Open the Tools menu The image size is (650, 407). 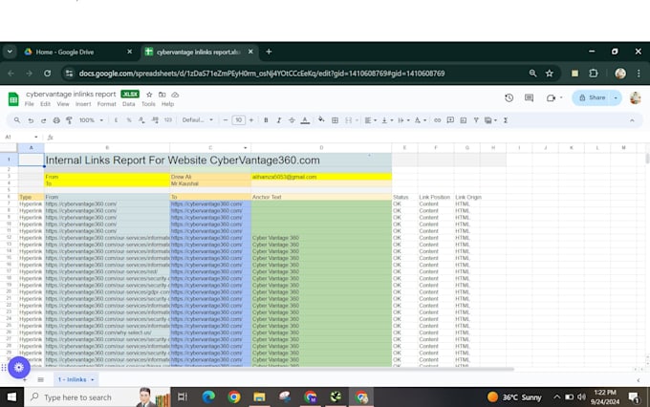click(x=148, y=104)
